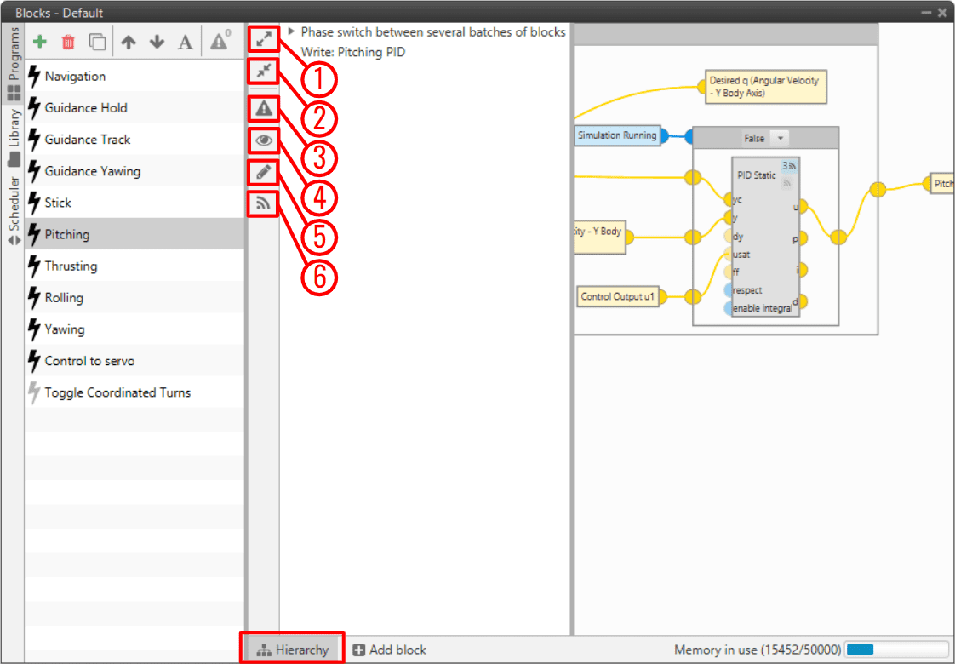Screen dimensions: 955x664
Task: Move program up with up arrow
Action: coord(129,42)
